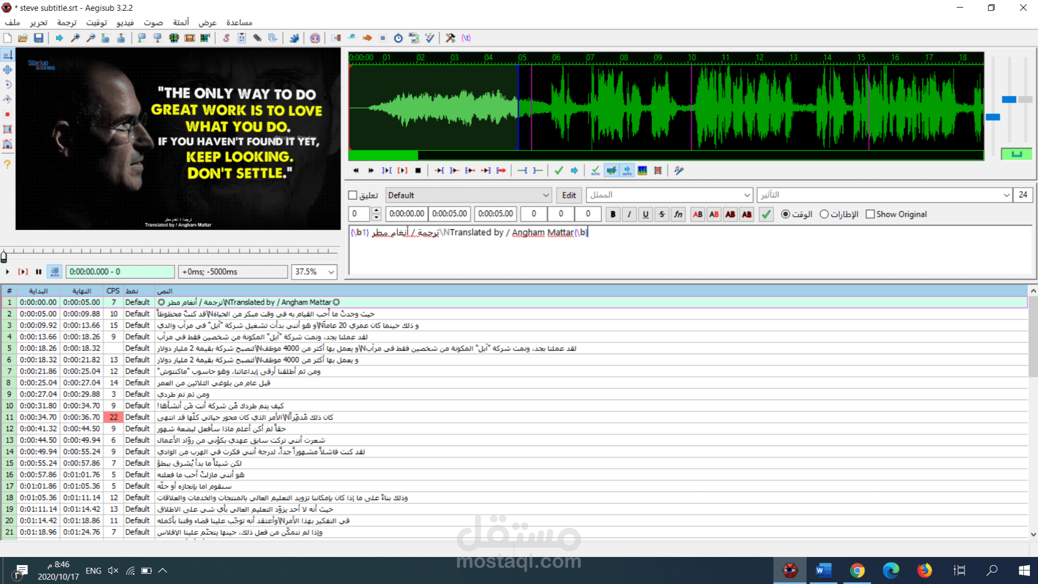Open the ترجمة menu
This screenshot has height=584, width=1038.
click(x=66, y=22)
